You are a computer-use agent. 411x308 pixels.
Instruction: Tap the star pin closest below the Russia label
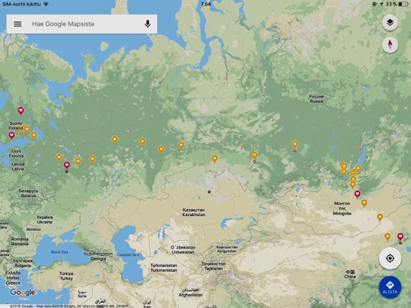(x=294, y=144)
